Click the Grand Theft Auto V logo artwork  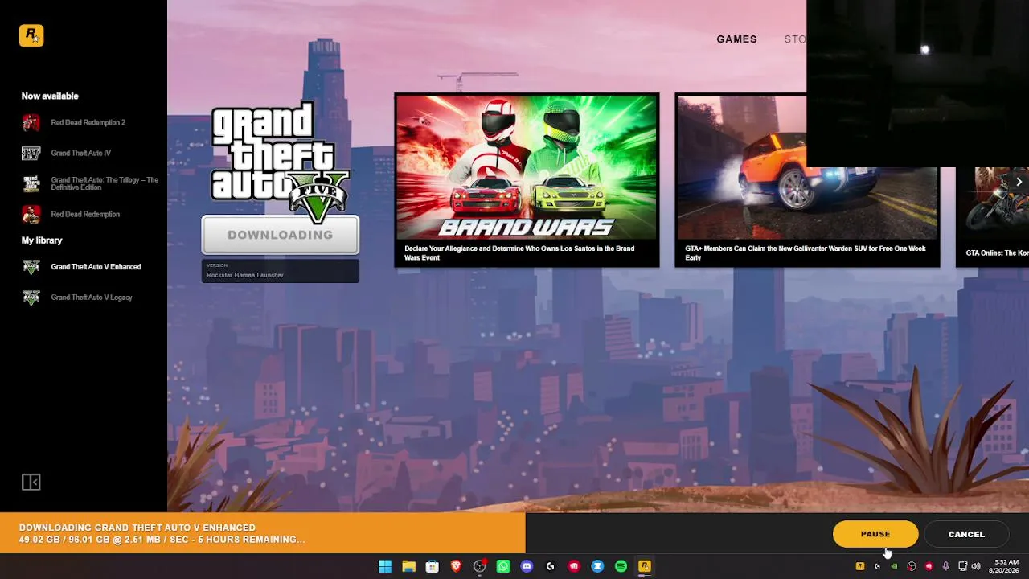click(280, 161)
